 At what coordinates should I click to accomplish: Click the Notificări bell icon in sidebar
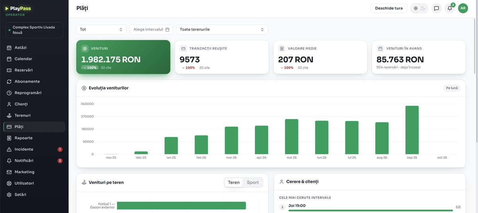[9, 160]
